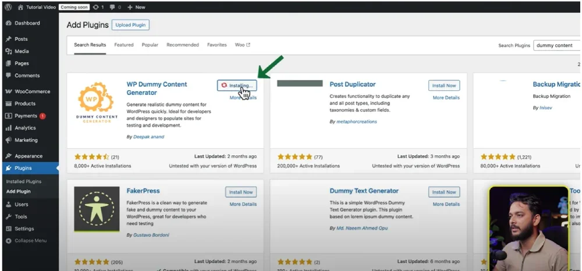582x271 pixels.
Task: Click the Products sidebar icon
Action: pos(9,104)
